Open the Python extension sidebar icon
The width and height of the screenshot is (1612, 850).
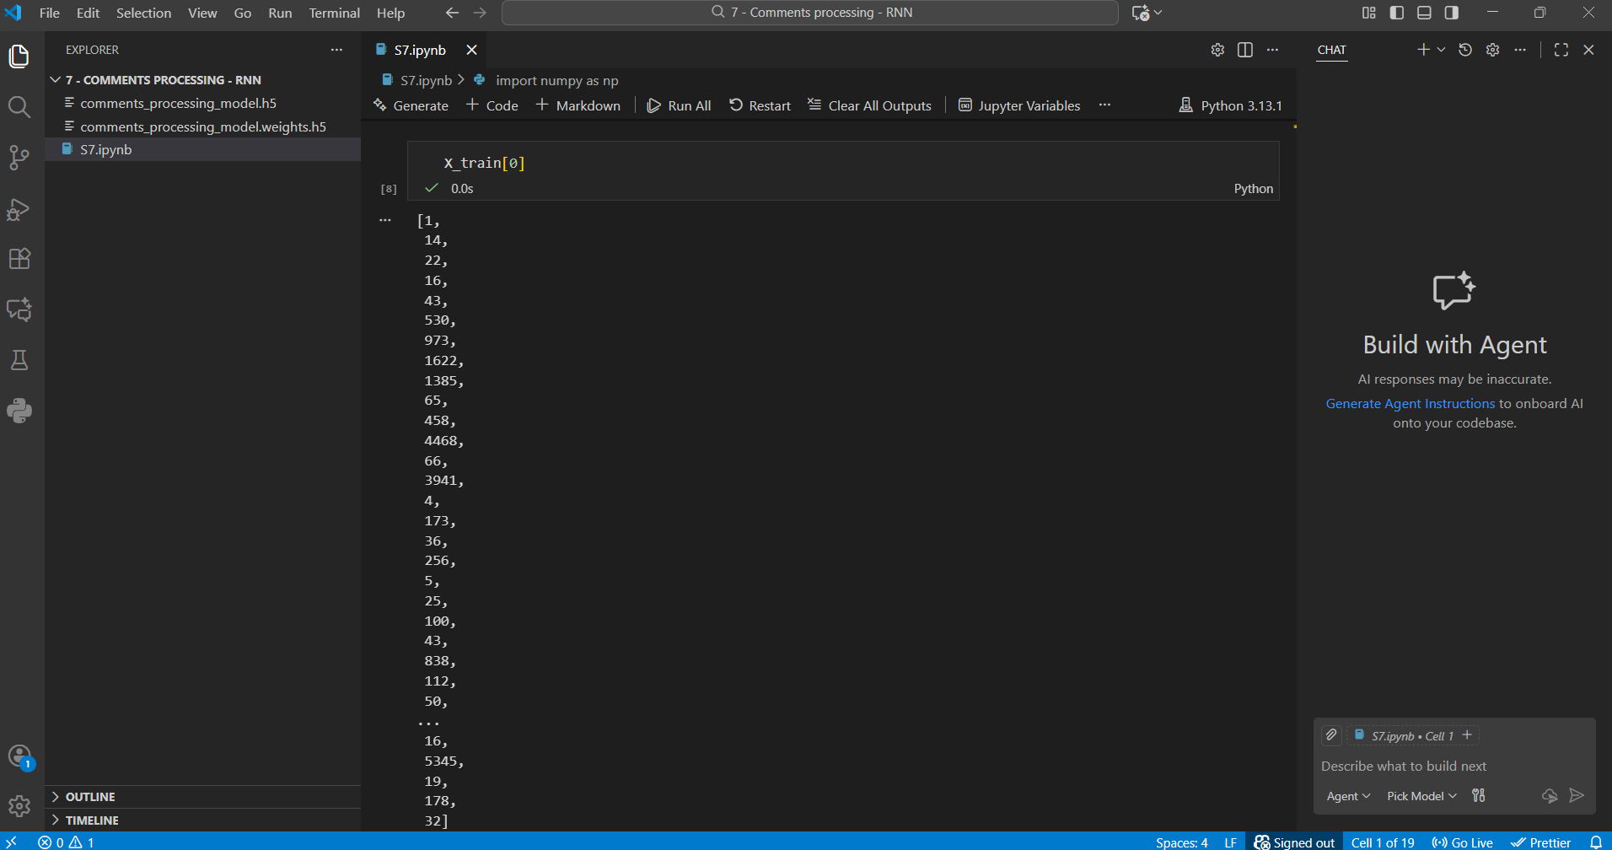[x=19, y=411]
